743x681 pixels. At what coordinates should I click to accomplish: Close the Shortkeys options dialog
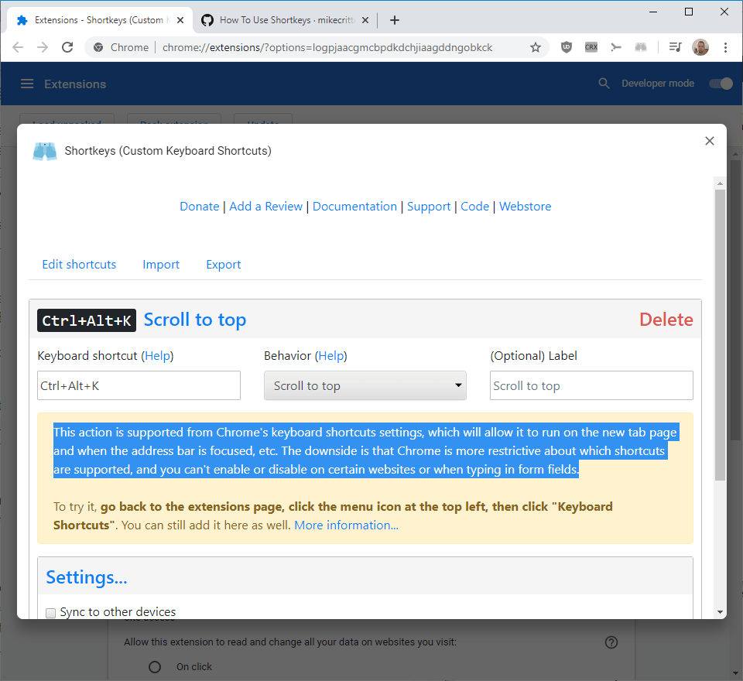[710, 141]
